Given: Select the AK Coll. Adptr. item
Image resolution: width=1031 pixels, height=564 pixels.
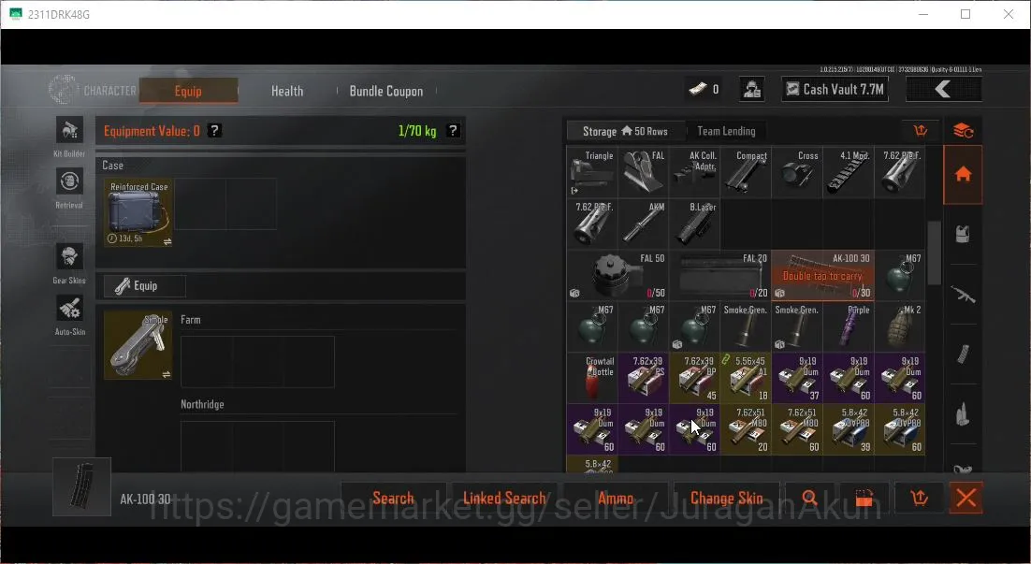Looking at the screenshot, I should [694, 172].
